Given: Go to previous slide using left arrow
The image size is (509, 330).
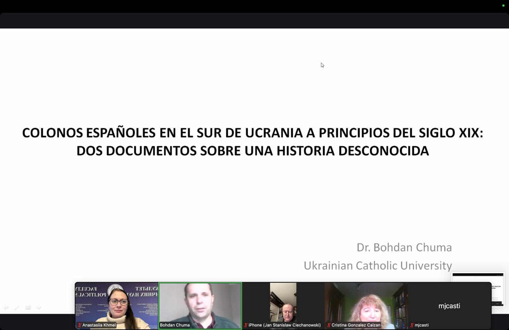Looking at the screenshot, I should [x=6, y=307].
